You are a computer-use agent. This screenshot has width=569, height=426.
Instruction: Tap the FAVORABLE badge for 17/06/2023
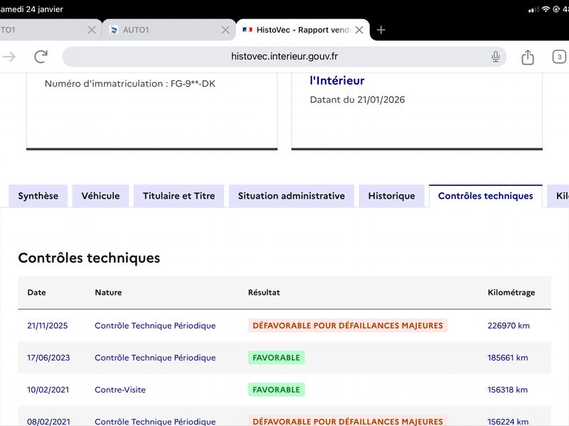click(x=276, y=358)
